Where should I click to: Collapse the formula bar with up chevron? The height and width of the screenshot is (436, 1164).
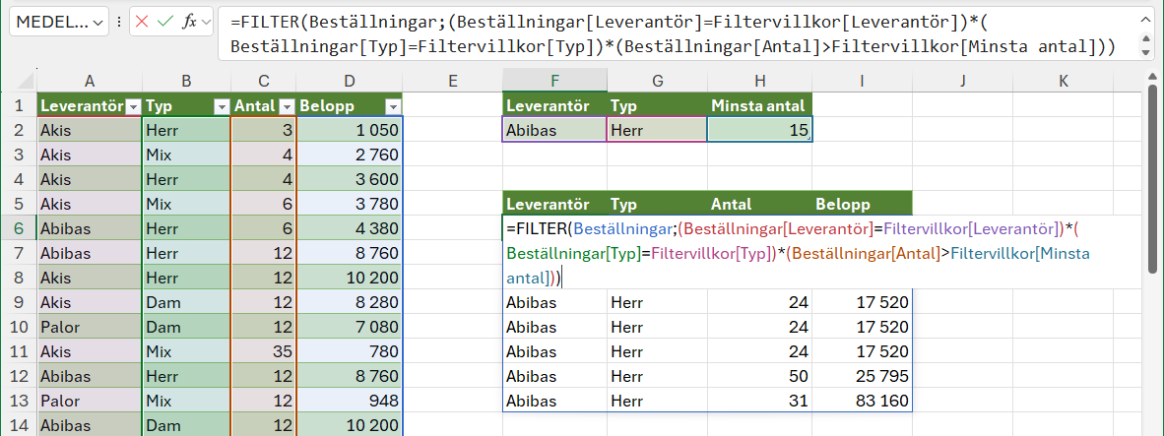coord(1144,20)
